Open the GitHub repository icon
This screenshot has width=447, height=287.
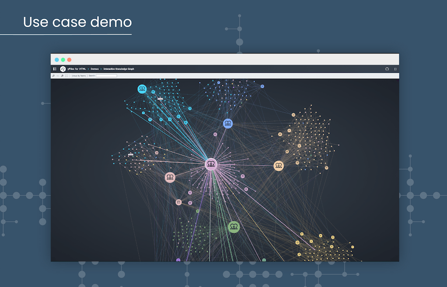click(387, 69)
